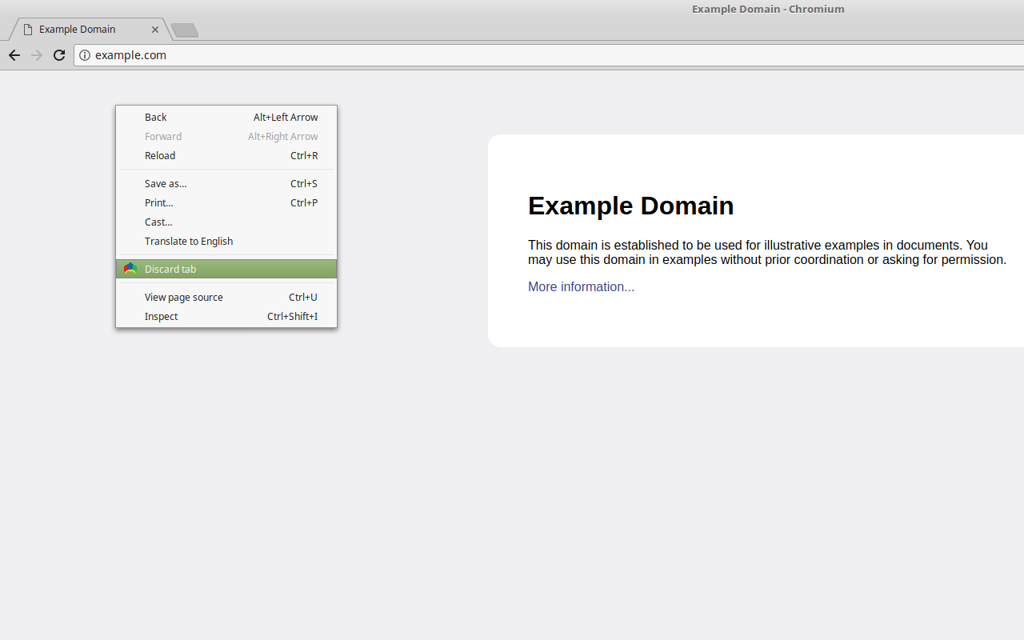The height and width of the screenshot is (640, 1024).
Task: Select Back in the context menu
Action: [x=226, y=117]
